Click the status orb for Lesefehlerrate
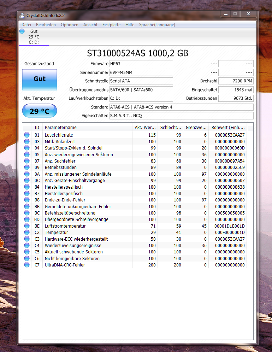The height and width of the screenshot is (352, 272). [27, 135]
